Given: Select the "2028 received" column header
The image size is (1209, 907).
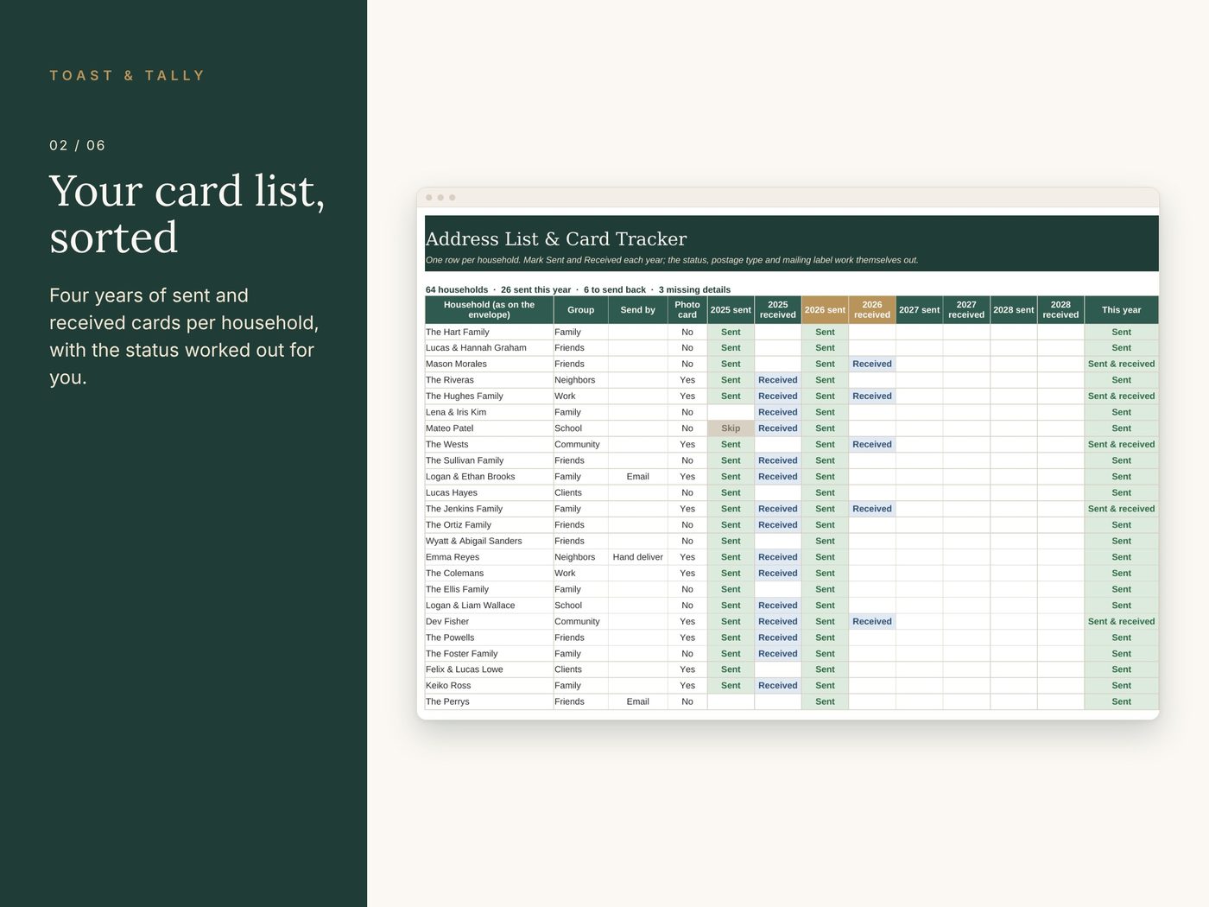Looking at the screenshot, I should 1060,310.
